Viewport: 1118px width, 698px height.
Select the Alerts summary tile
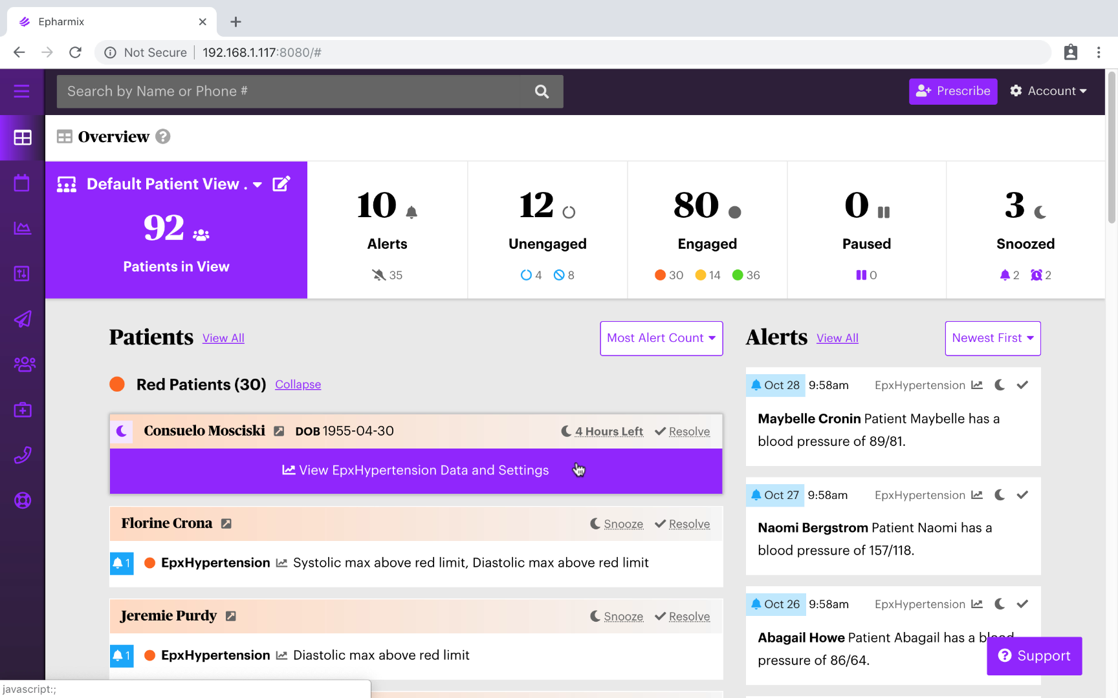click(x=387, y=230)
